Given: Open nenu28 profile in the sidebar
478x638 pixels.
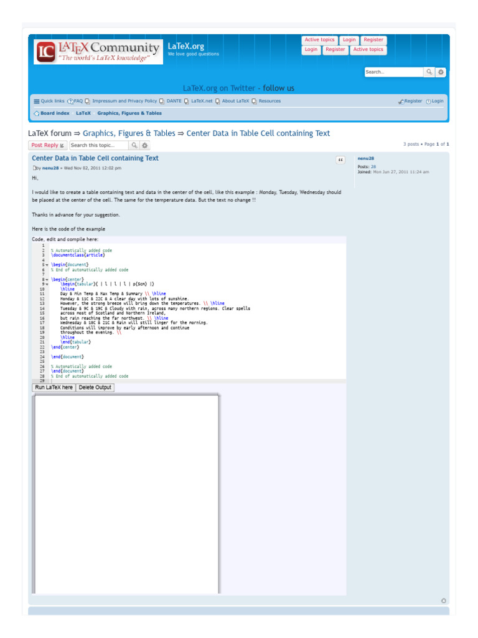Looking at the screenshot, I should tap(366, 158).
